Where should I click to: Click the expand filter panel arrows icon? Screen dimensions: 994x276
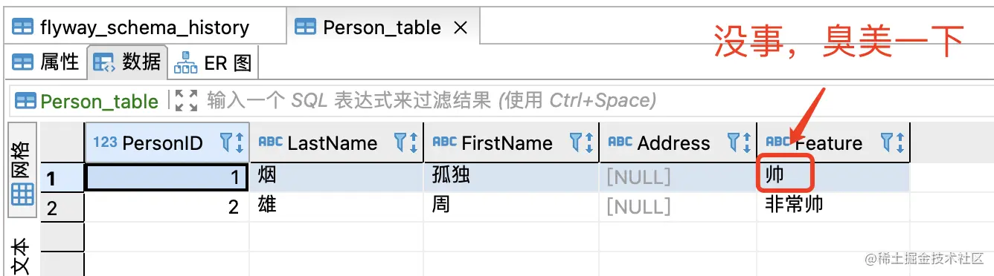point(185,100)
